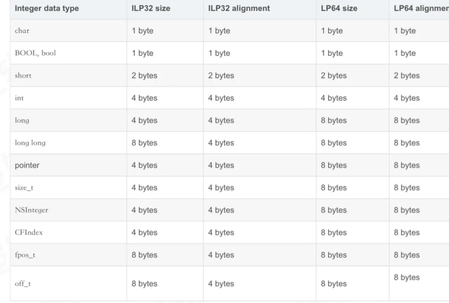Select ILP32 size value for long long
The width and height of the screenshot is (449, 303).
145,143
